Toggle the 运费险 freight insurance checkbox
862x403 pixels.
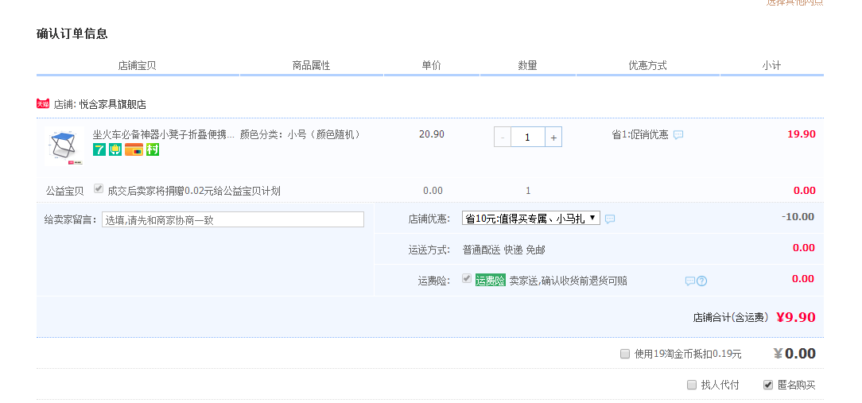[x=467, y=279]
